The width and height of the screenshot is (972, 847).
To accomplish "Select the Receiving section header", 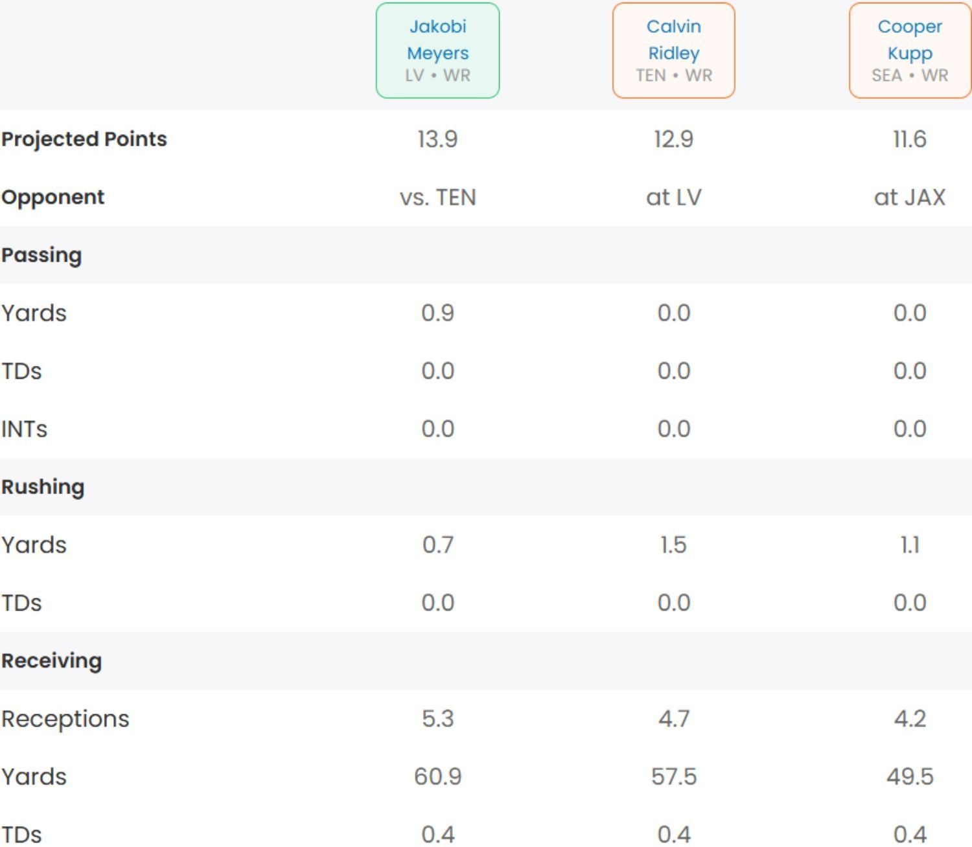I will coord(52,661).
